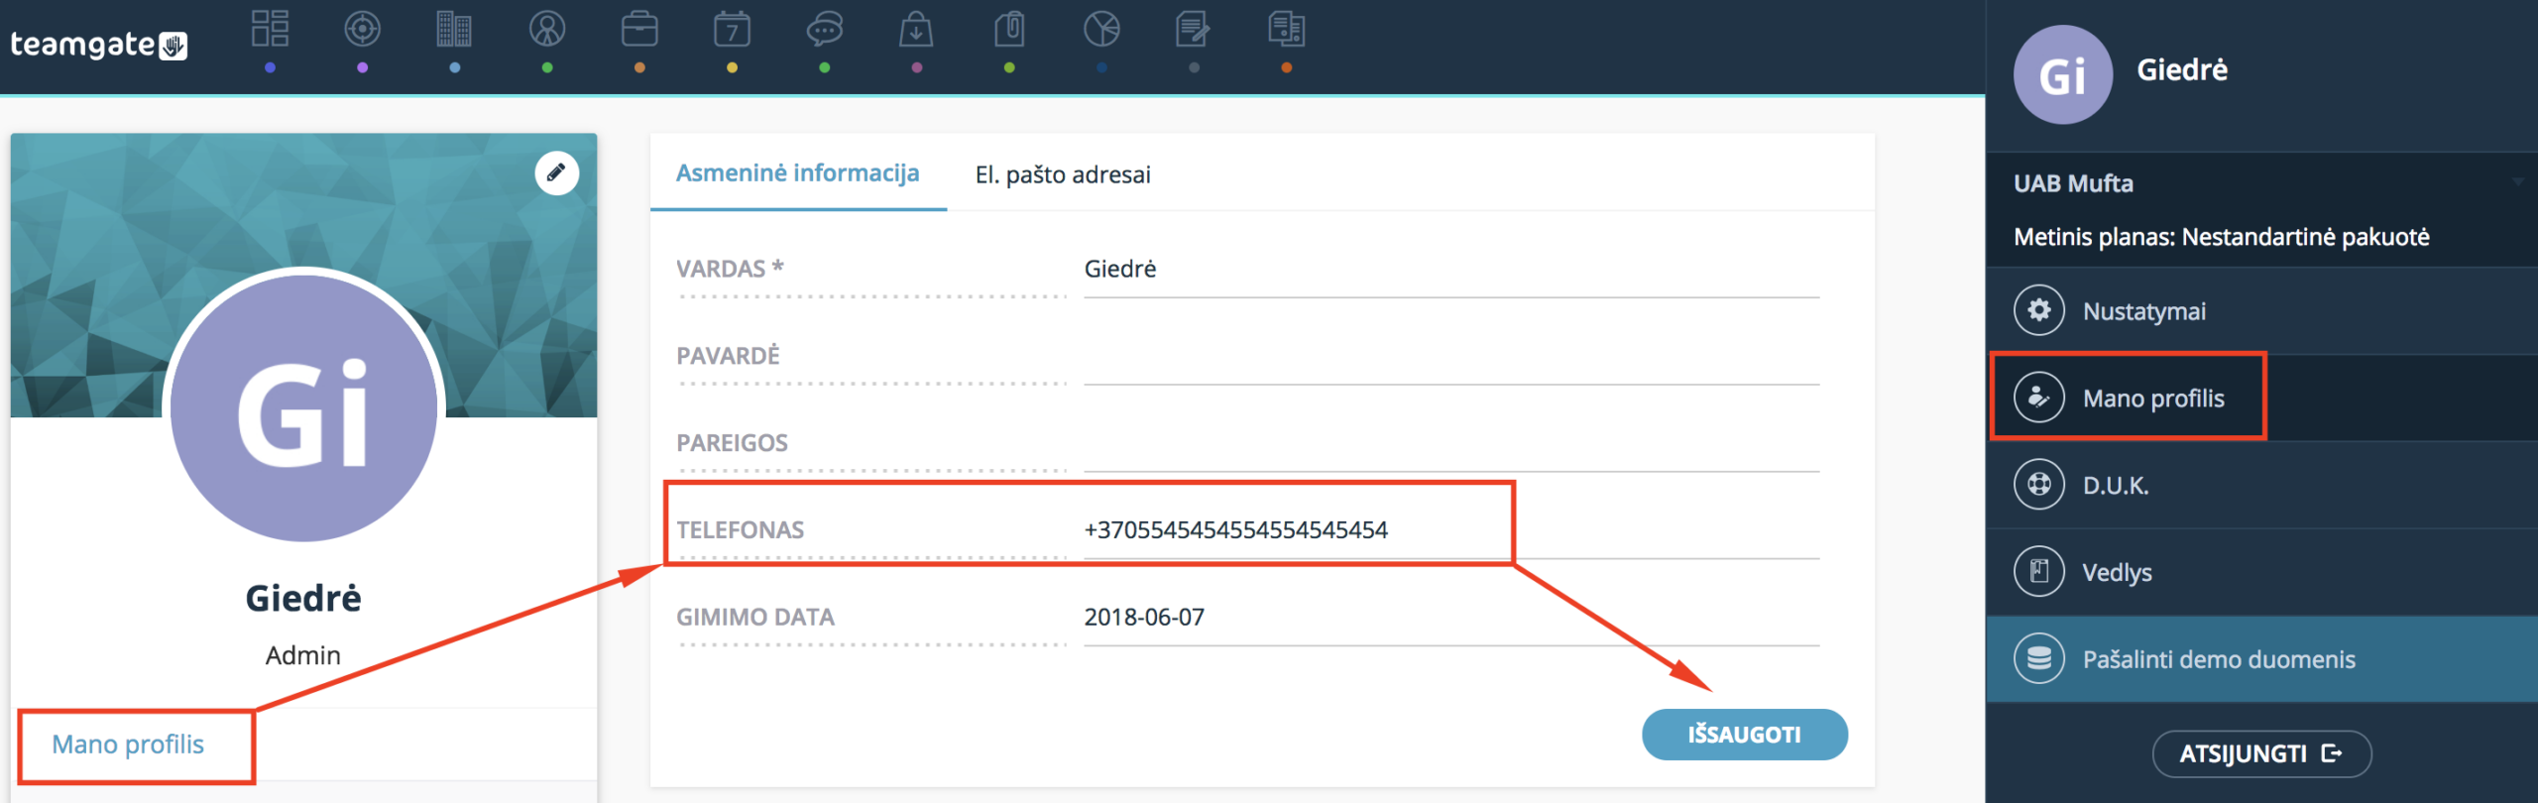Viewport: 2538px width, 803px height.
Task: Click the Admin role text under Giedrė
Action: coord(303,655)
